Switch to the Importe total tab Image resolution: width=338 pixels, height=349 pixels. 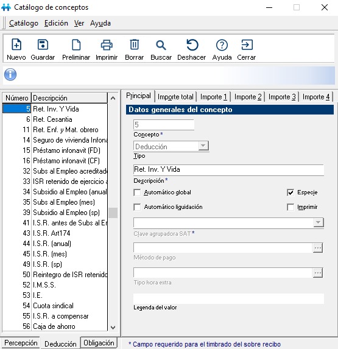pos(175,97)
